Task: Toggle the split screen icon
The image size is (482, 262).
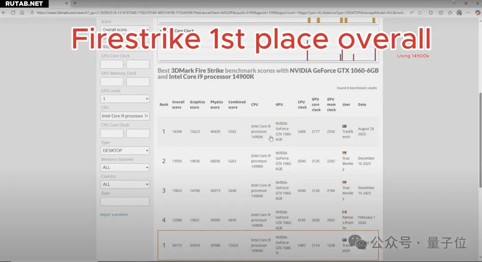Action: 441,12
